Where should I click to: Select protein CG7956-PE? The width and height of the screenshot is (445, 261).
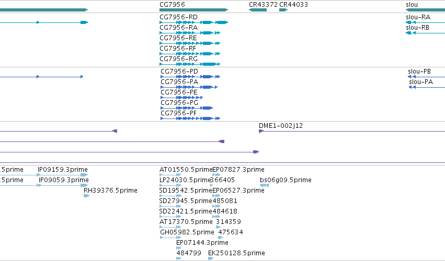(x=181, y=98)
